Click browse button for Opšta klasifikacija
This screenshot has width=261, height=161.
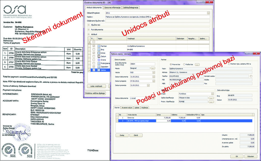tap(211, 98)
